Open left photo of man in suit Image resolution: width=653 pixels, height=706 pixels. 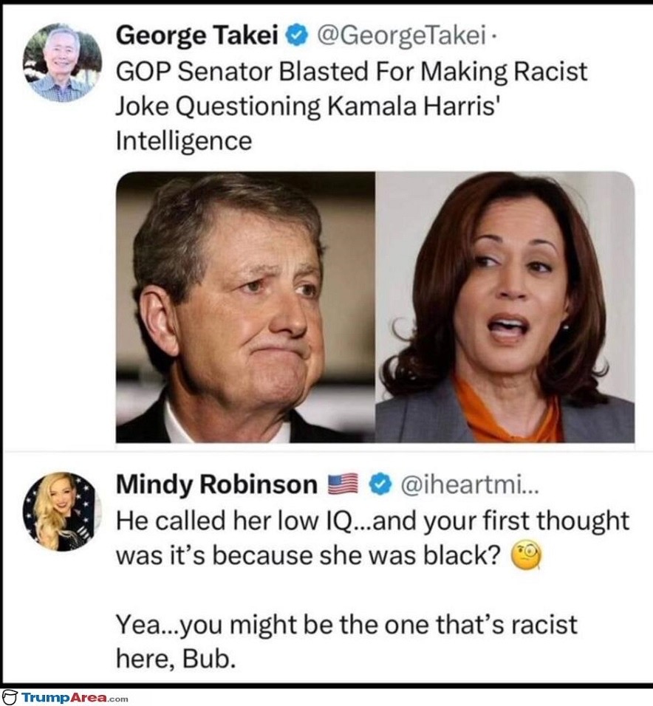(x=245, y=307)
